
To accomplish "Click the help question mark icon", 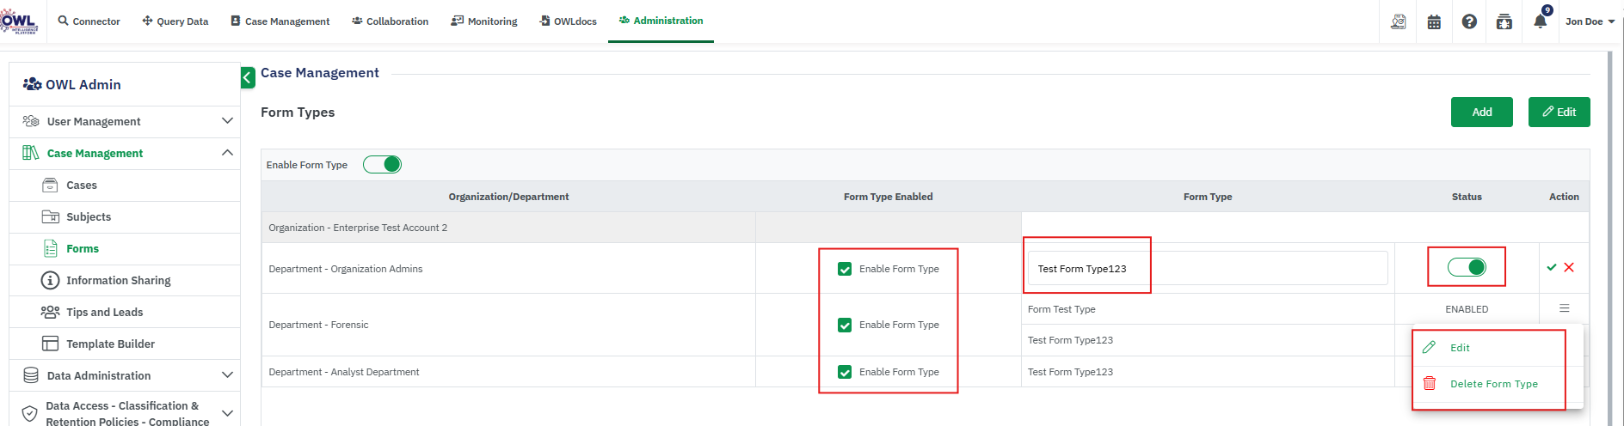I will coord(1469,21).
